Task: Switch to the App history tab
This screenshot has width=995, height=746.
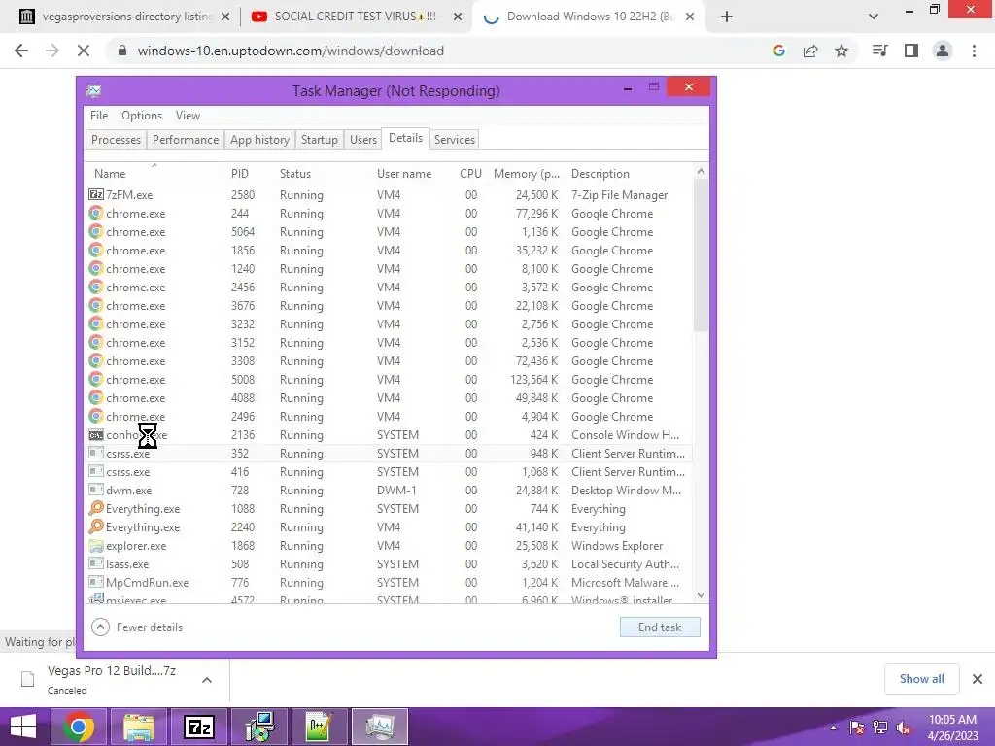Action: click(259, 140)
